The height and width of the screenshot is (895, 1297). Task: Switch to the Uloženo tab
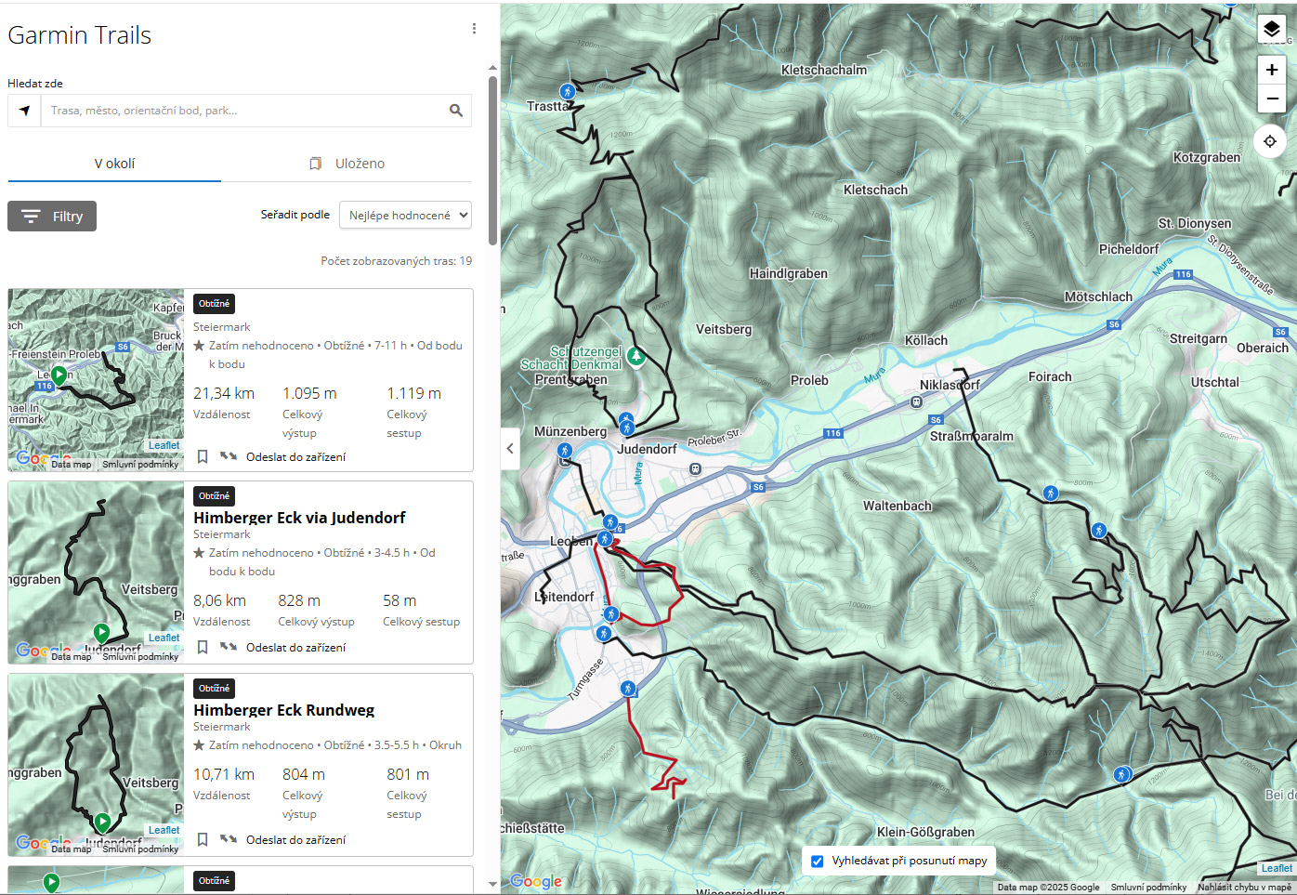click(x=347, y=164)
